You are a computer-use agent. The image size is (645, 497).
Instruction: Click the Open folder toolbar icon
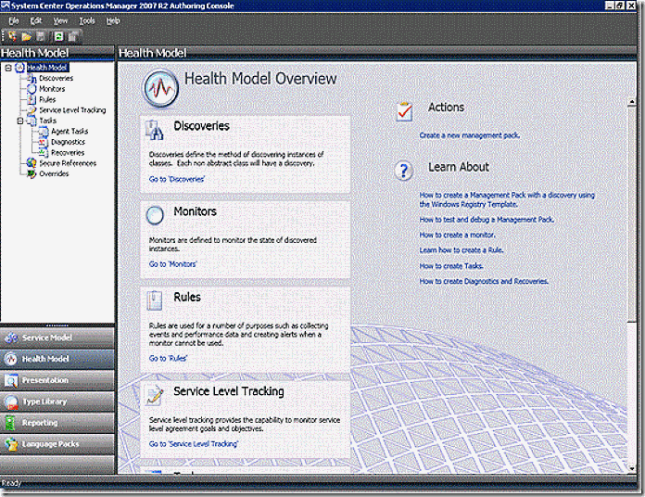27,36
